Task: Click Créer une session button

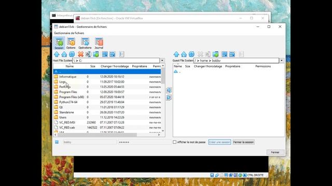Action: pos(219,142)
